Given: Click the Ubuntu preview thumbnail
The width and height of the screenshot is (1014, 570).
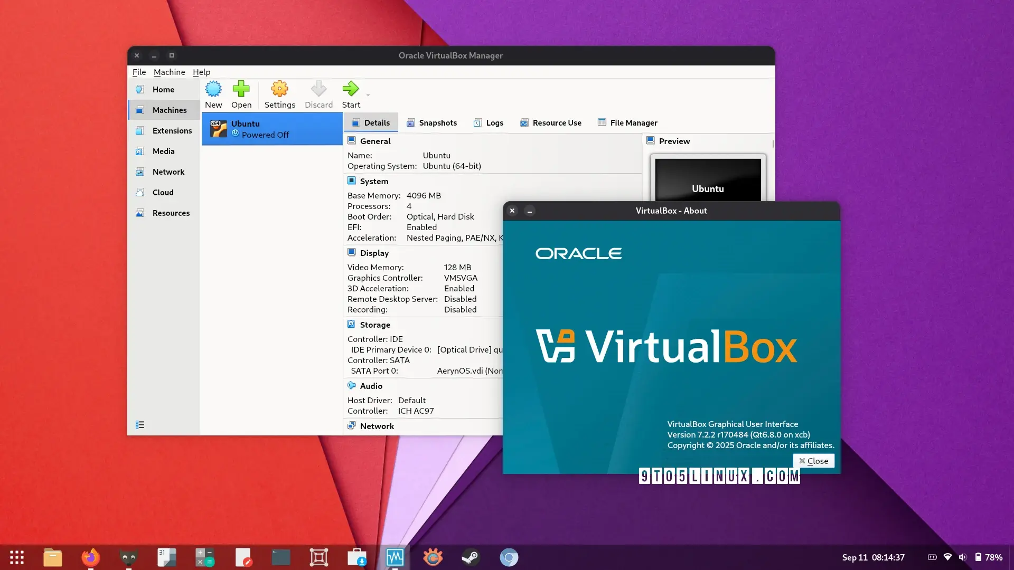Looking at the screenshot, I should point(708,180).
